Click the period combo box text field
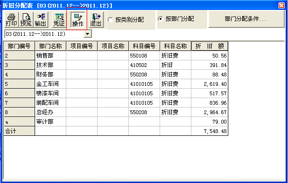Viewport: 288px width, 183px height. pyautogui.click(x=44, y=34)
